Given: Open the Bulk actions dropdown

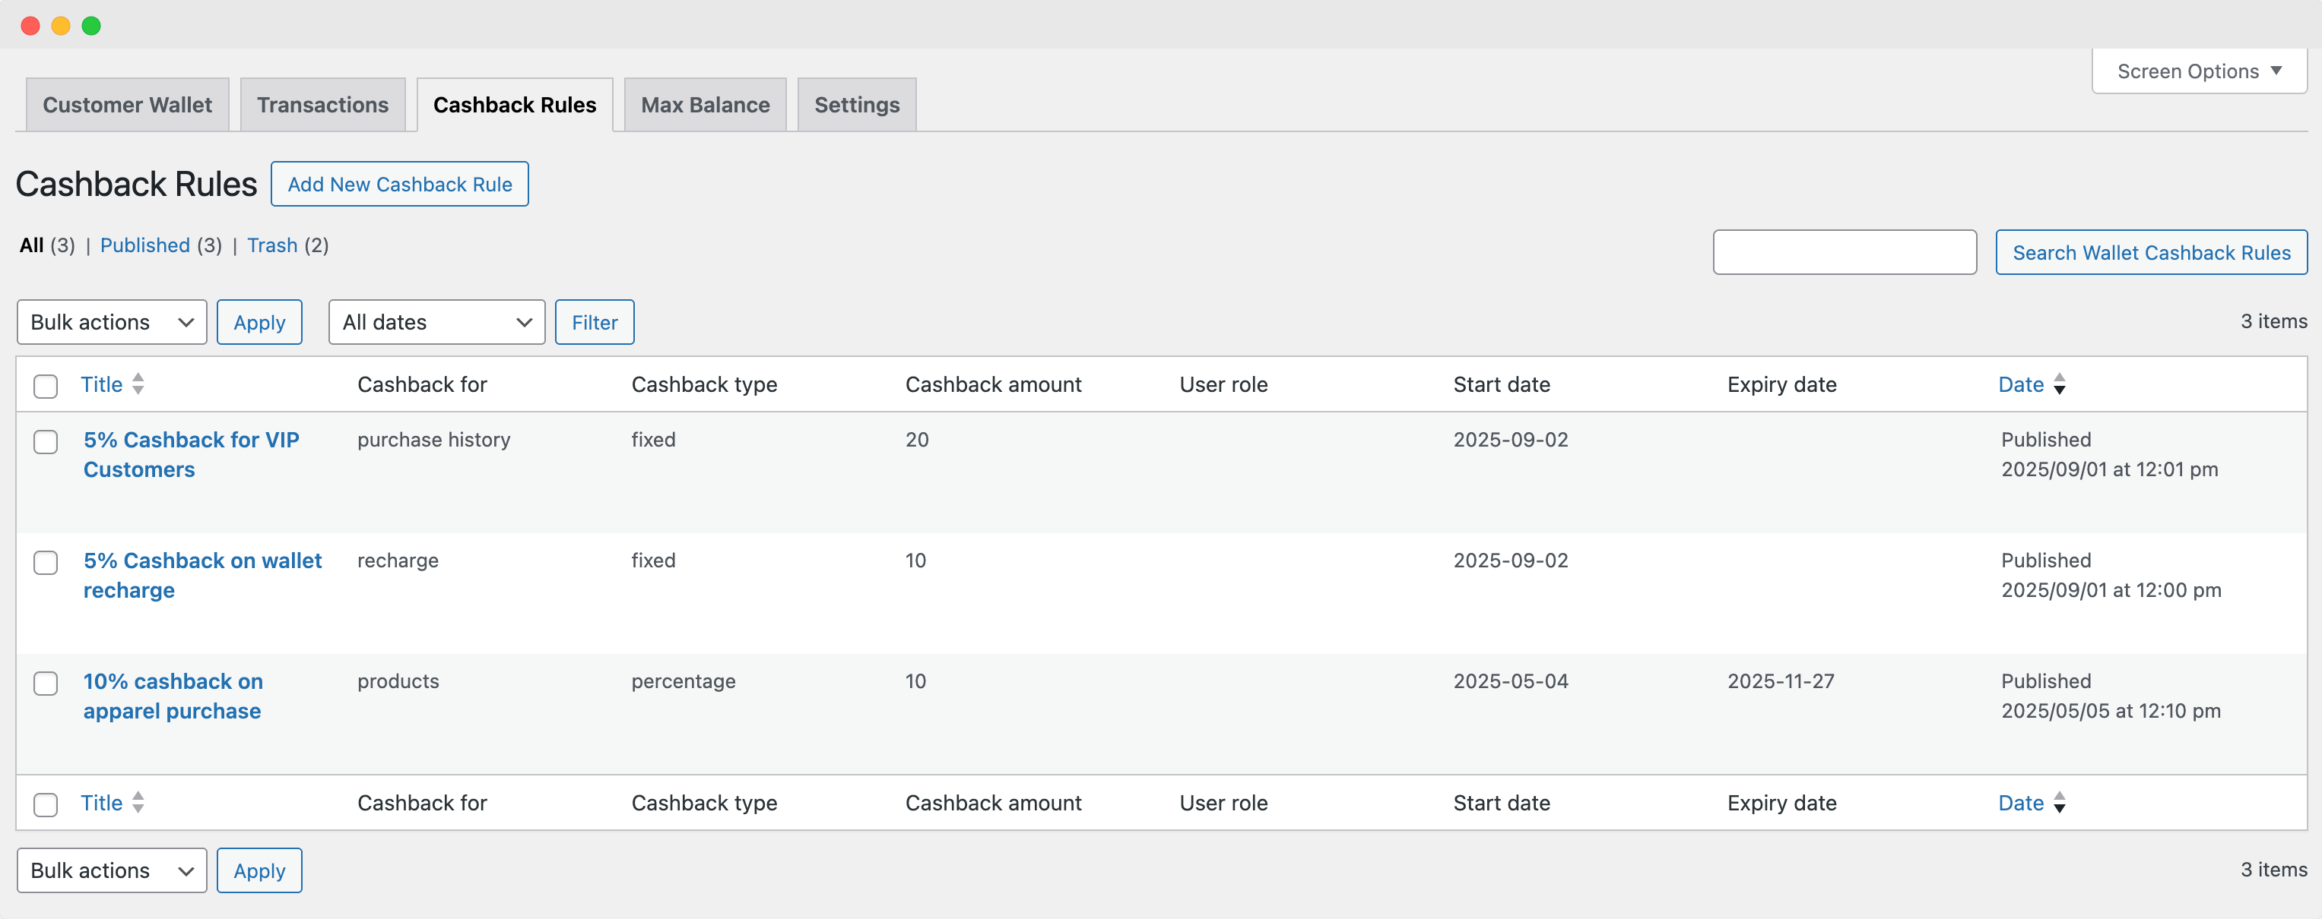Looking at the screenshot, I should click(111, 321).
